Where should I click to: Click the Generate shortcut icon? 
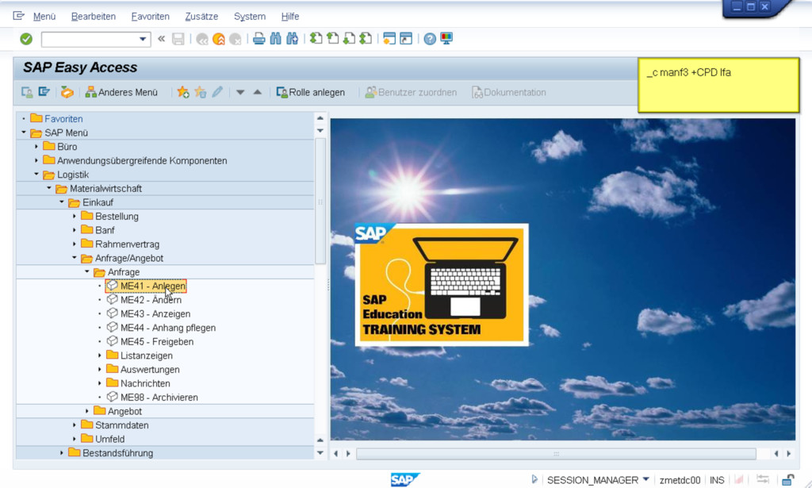click(406, 38)
